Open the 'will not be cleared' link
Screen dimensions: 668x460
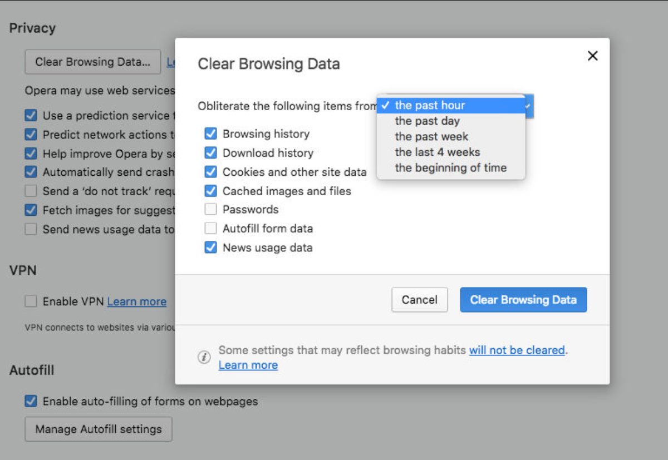517,350
